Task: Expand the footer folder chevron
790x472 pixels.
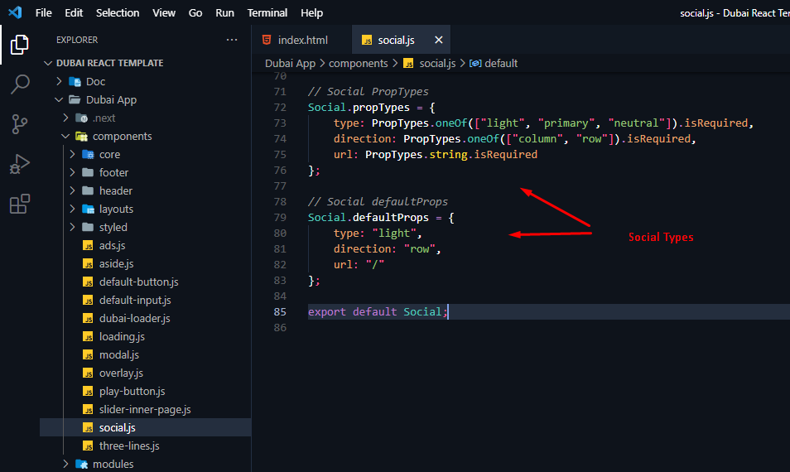Action: (x=72, y=172)
